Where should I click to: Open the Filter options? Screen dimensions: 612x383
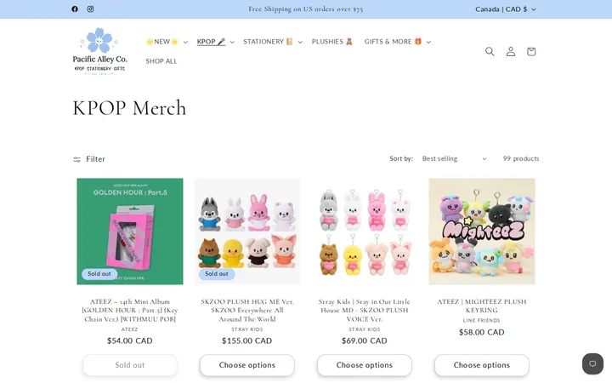coord(89,159)
